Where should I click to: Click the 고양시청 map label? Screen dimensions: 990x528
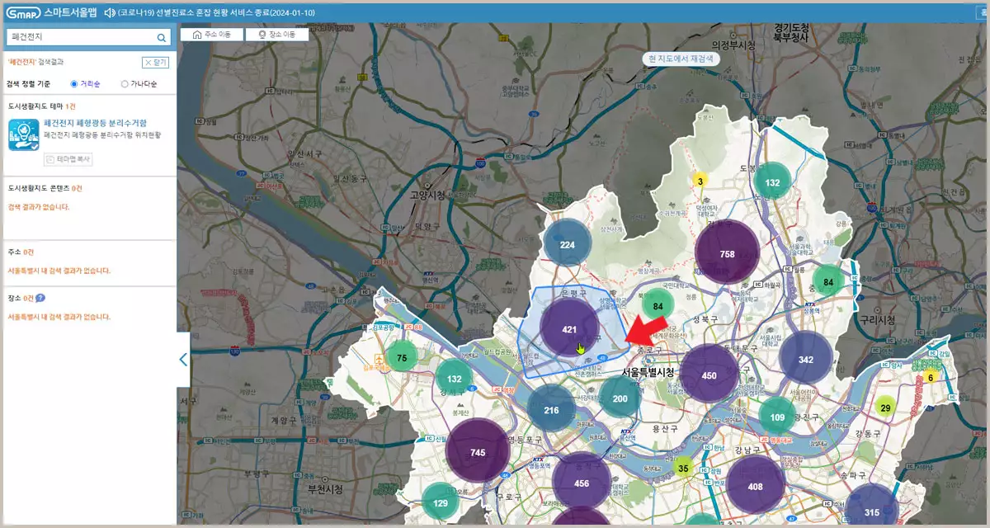tap(427, 195)
